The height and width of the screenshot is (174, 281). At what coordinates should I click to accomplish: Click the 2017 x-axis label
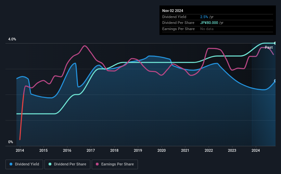[91, 150]
